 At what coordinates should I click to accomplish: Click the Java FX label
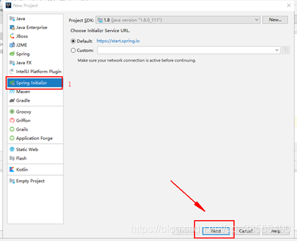click(24, 62)
